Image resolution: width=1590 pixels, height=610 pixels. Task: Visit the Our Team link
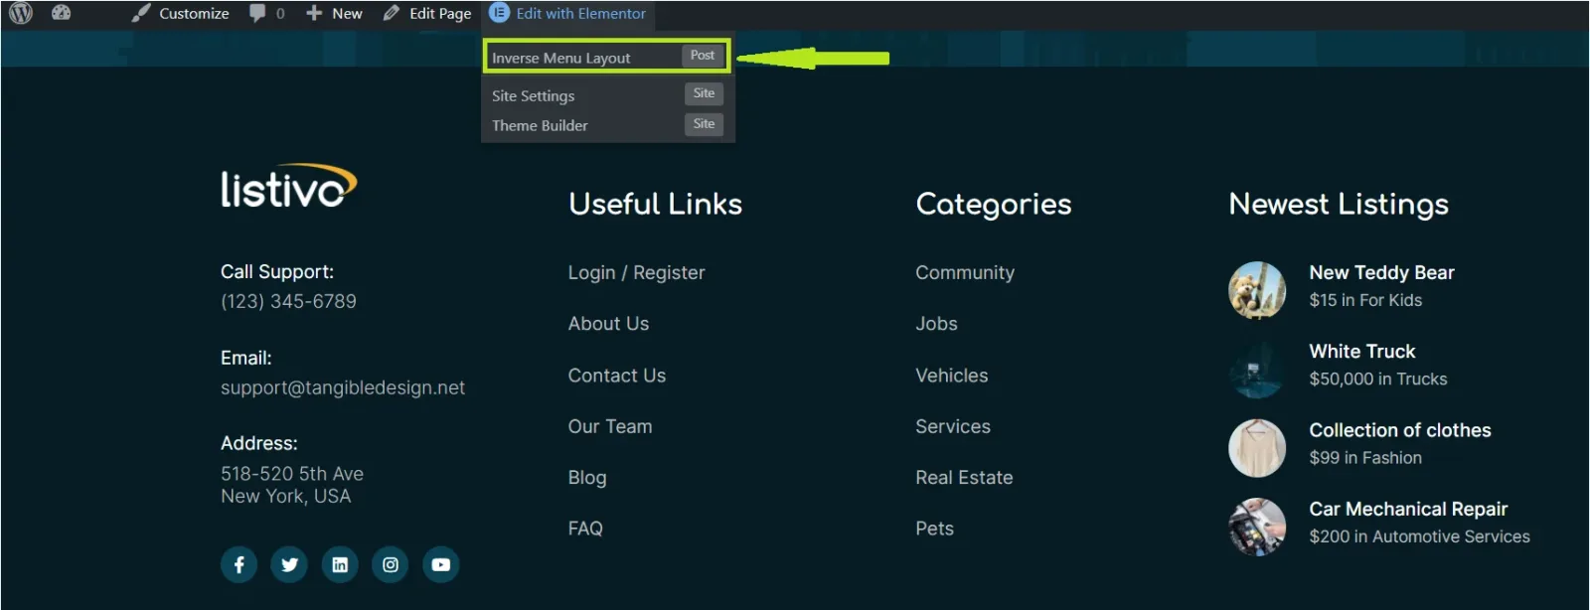click(x=610, y=426)
